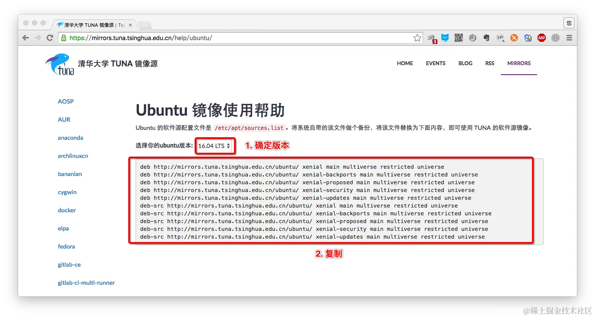
Task: Open the AOSP sidebar link
Action: (x=66, y=101)
